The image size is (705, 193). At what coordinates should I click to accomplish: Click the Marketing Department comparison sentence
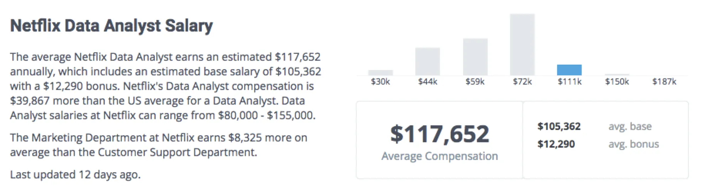click(x=158, y=145)
